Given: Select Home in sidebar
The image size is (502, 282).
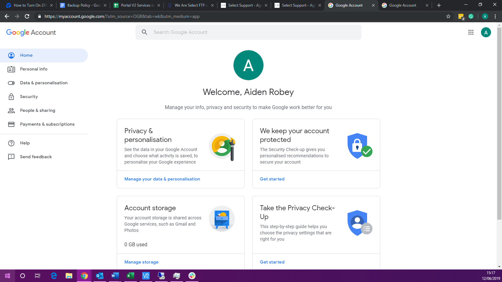Looking at the screenshot, I should point(44,55).
